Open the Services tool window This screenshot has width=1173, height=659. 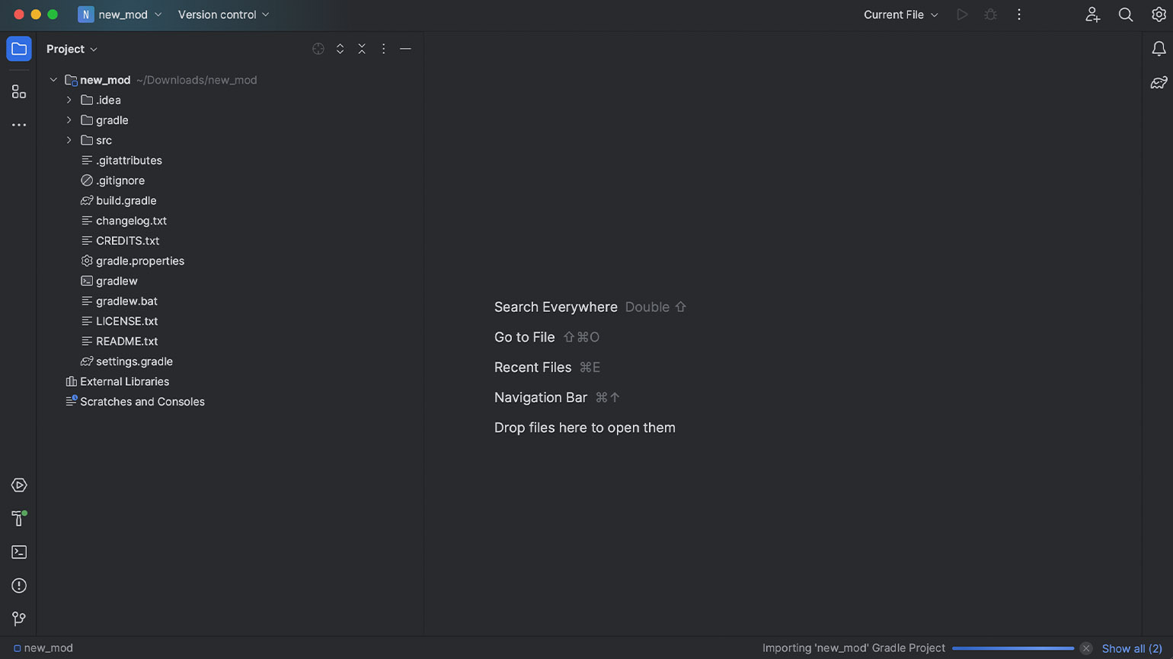(19, 485)
